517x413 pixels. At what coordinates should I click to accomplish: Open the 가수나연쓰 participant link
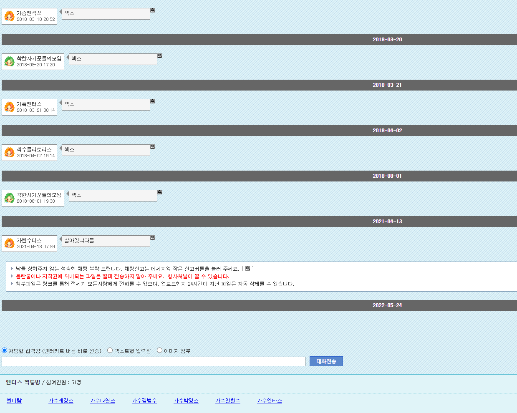103,400
